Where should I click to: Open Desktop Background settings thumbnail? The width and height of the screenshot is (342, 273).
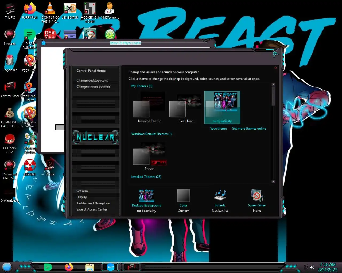(146, 195)
